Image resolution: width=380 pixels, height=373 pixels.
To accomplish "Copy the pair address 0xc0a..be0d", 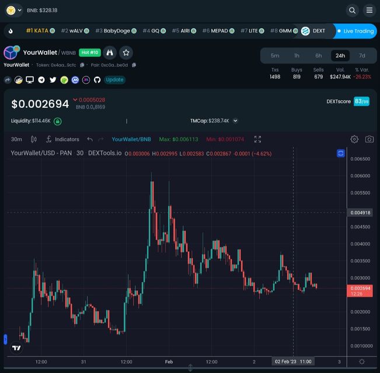I will coord(134,65).
